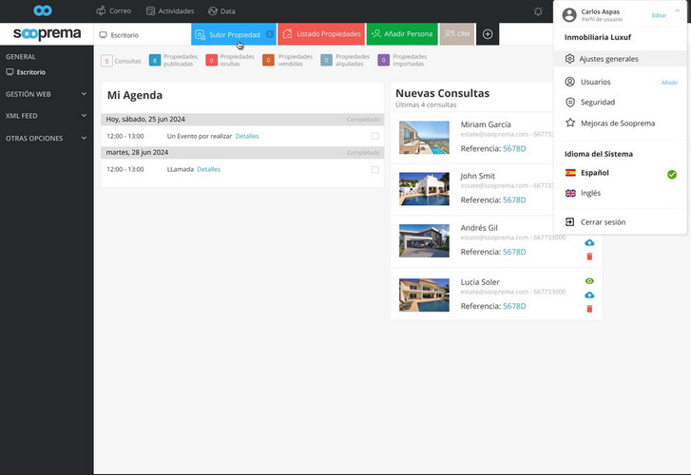Click Cerrar sesión to log out

point(602,221)
